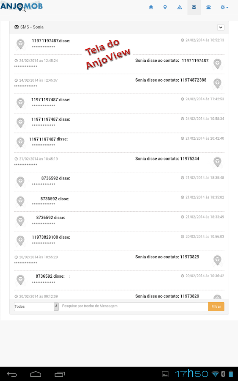This screenshot has height=381, width=238.
Task: Click the Filtrar button
Action: tap(216, 306)
